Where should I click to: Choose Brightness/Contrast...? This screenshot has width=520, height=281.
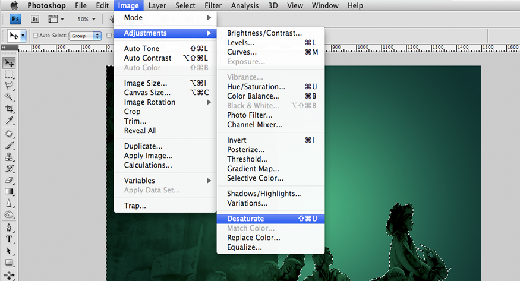270,33
